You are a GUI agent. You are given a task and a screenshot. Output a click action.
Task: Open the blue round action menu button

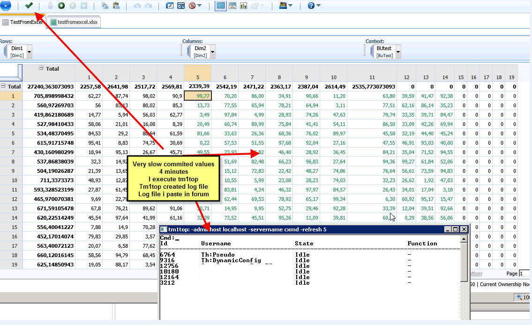pos(6,6)
